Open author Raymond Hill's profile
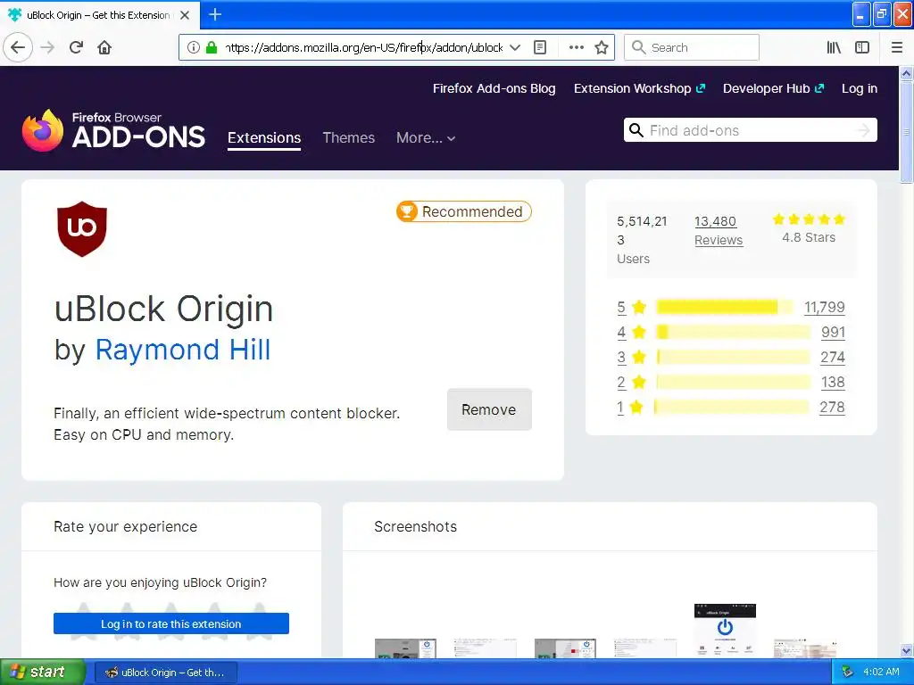The image size is (914, 685). [x=182, y=350]
